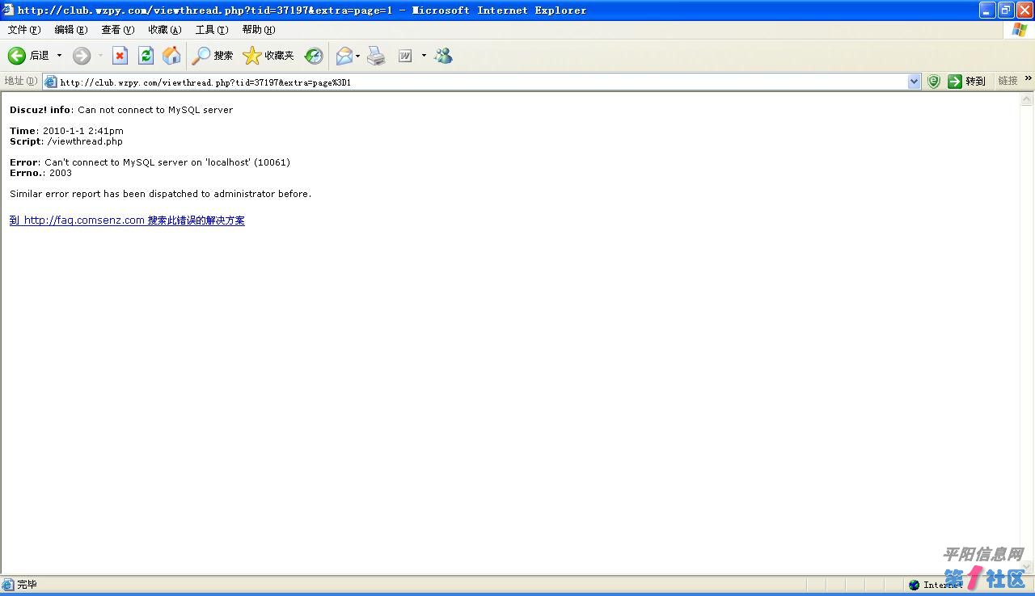Expand the Edit-with-Word dropdown arrow

(424, 56)
